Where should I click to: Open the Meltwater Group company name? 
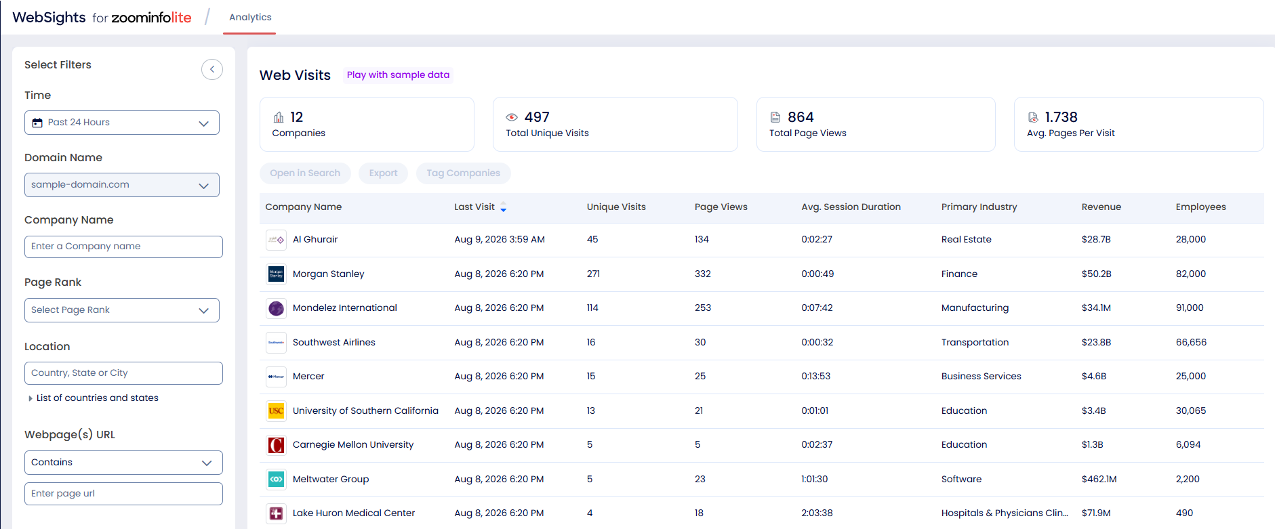(331, 480)
